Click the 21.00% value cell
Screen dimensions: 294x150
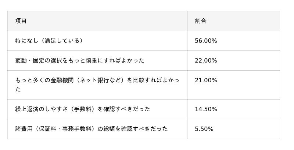[x=206, y=80]
